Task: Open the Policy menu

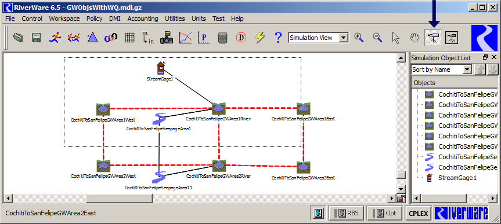Action: 94,19
